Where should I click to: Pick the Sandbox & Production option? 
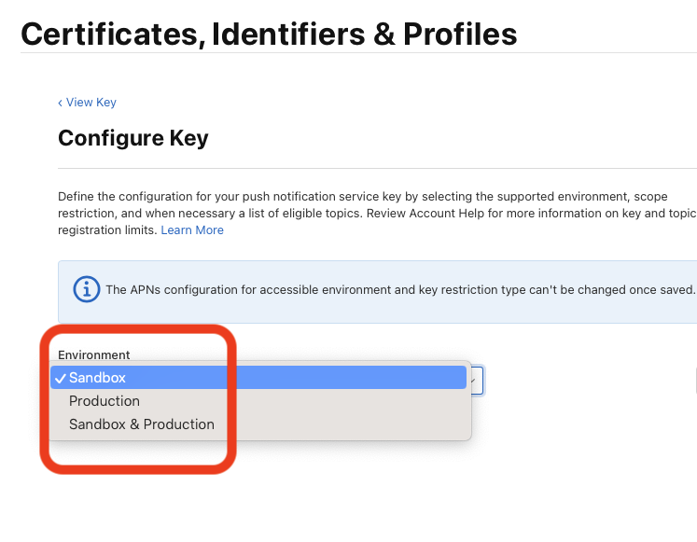[142, 424]
